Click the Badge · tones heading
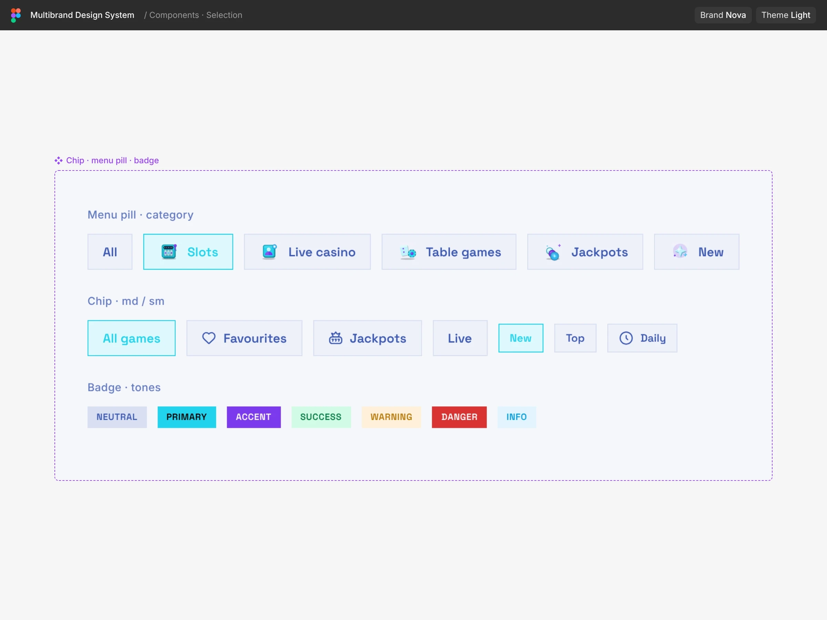This screenshot has width=827, height=620. tap(124, 387)
